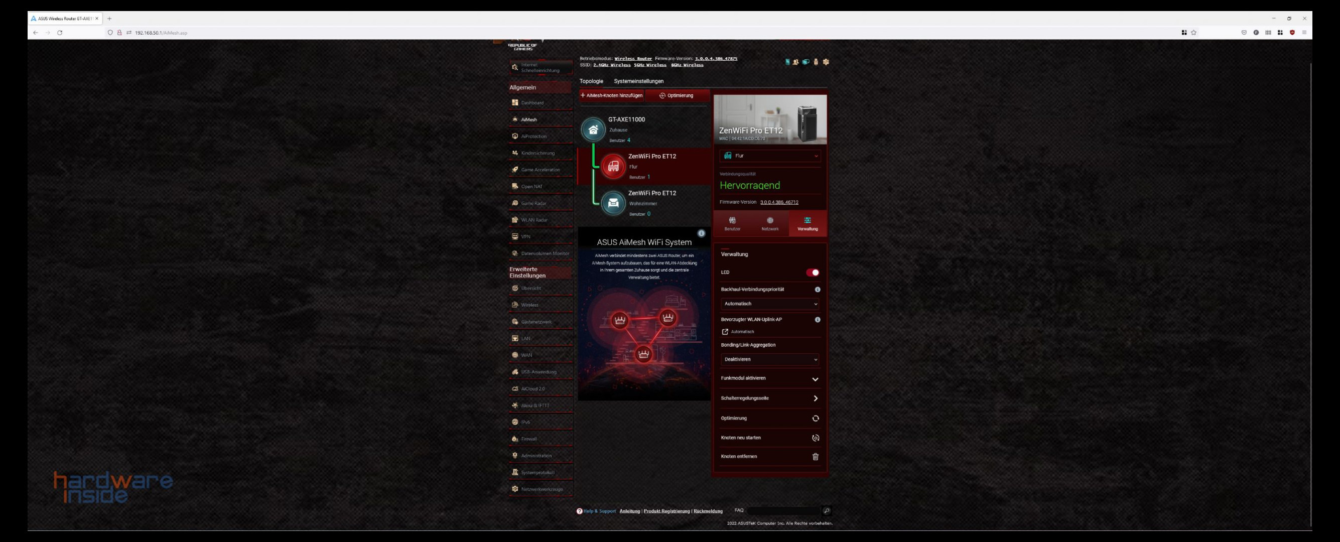Click the Knoten entfernen trash icon
This screenshot has height=542, width=1340.
pos(815,457)
